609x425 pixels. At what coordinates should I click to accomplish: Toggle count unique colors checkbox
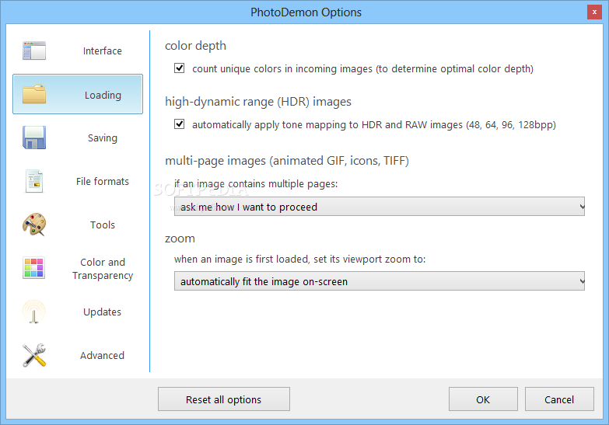point(180,68)
